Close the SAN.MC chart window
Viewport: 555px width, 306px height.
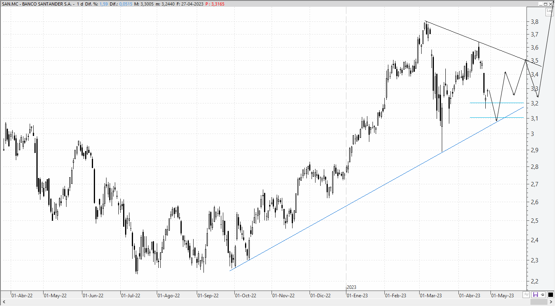551,4
